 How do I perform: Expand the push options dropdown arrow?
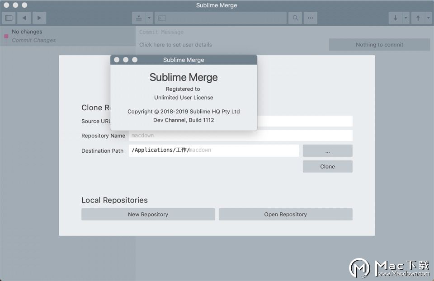pos(429,18)
